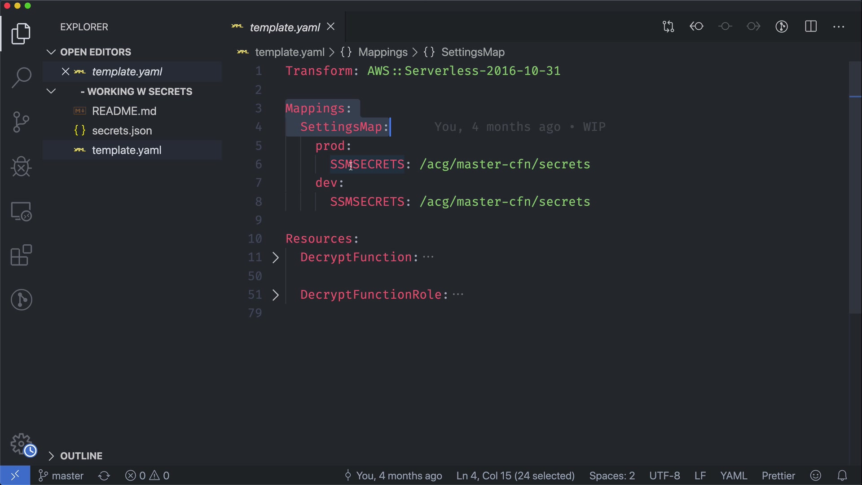862x485 pixels.
Task: Open the Source Control view
Action: 21,122
